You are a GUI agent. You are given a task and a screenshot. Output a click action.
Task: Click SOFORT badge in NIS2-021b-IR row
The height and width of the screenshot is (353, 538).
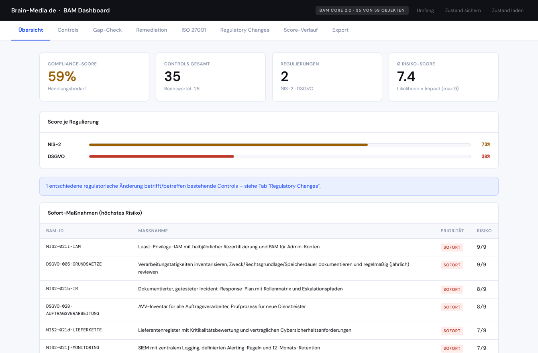tap(452, 290)
